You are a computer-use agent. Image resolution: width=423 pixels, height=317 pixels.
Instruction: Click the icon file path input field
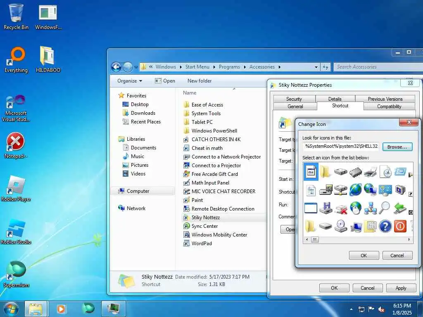(x=341, y=147)
